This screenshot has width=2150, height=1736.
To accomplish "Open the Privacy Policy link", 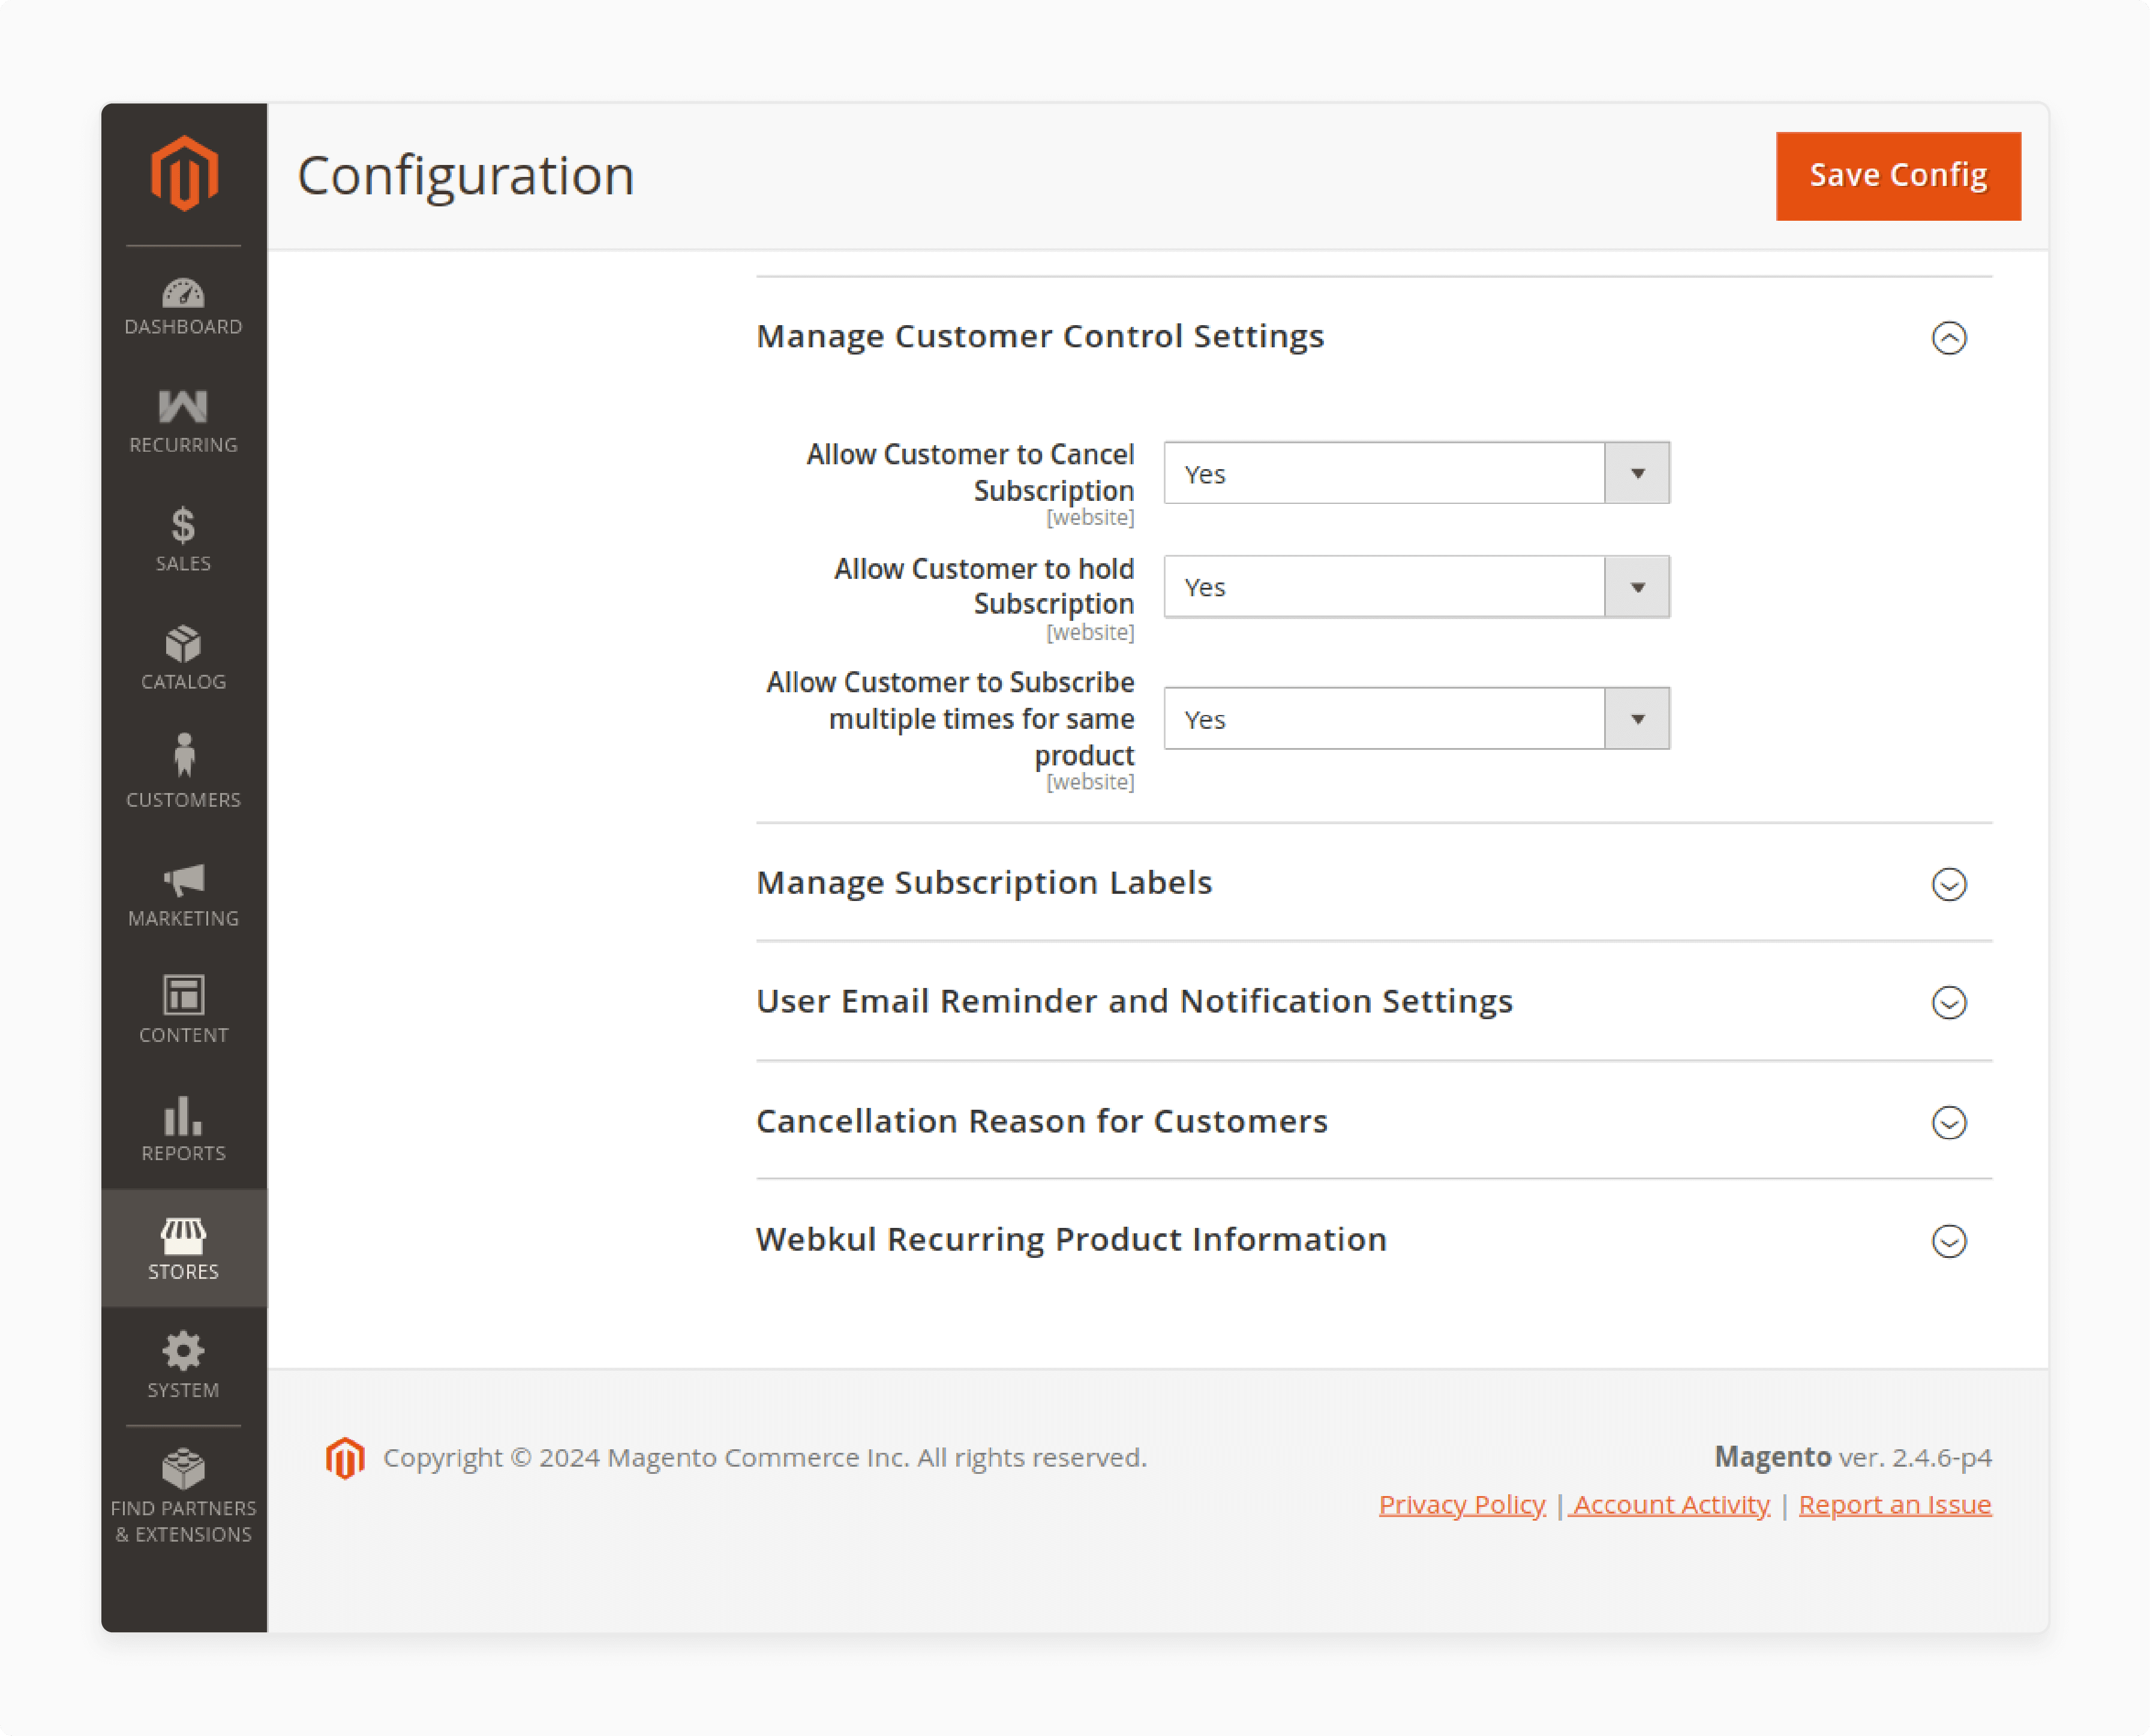I will tap(1462, 1505).
